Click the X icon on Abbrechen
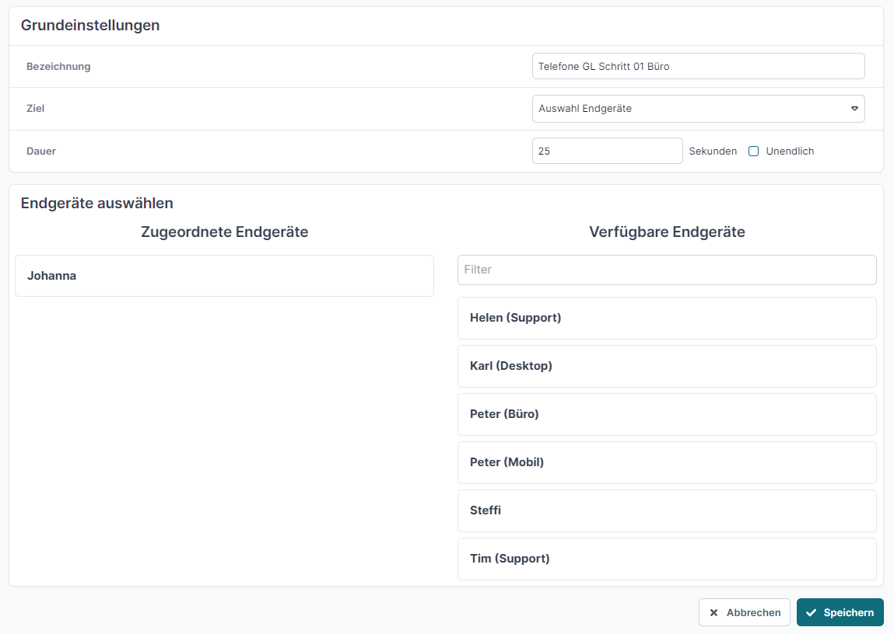The height and width of the screenshot is (634, 894). (x=713, y=613)
